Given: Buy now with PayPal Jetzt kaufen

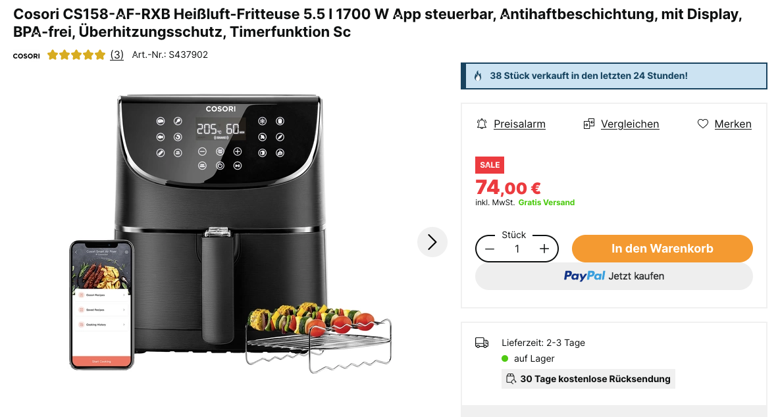Looking at the screenshot, I should tap(613, 276).
